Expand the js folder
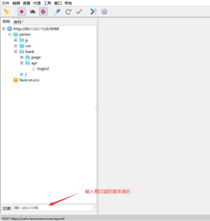The height and width of the screenshot is (221, 210). 16,40
